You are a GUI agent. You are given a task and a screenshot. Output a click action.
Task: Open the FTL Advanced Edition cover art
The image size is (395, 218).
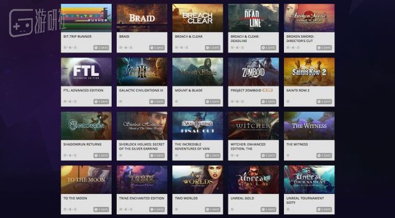(86, 72)
